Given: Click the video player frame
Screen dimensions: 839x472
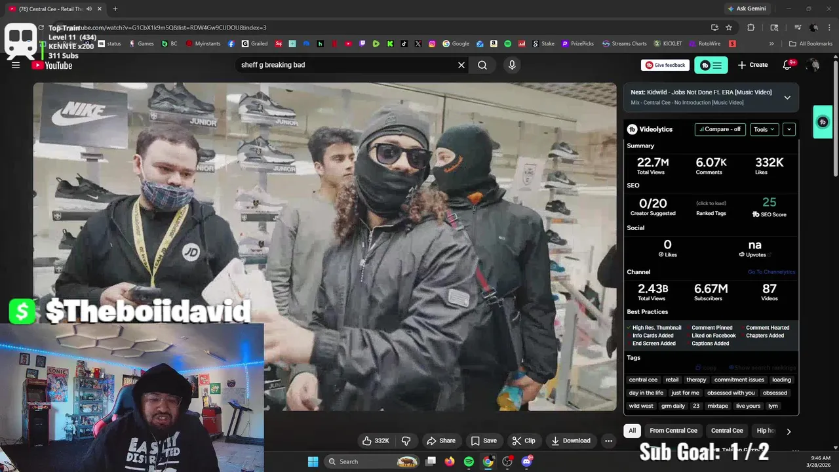Looking at the screenshot, I should 324,246.
